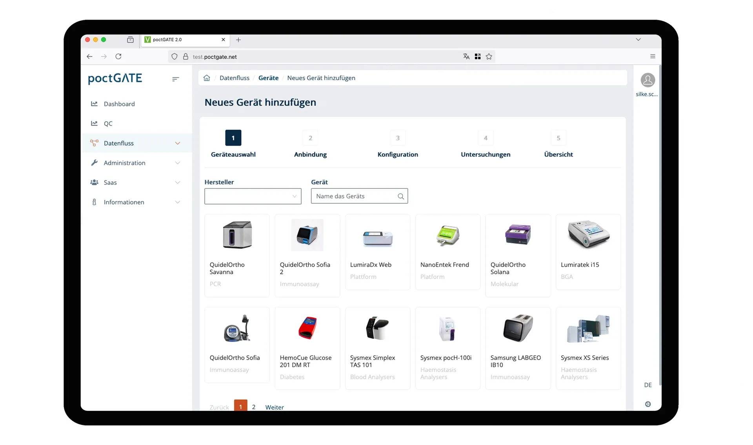Screen dimensions: 753x445
Task: Expand the Datenfluss menu chevron
Action: pyautogui.click(x=177, y=143)
